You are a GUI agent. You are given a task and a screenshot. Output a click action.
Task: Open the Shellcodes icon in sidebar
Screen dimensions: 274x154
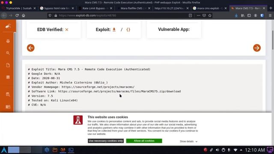(x=8, y=77)
